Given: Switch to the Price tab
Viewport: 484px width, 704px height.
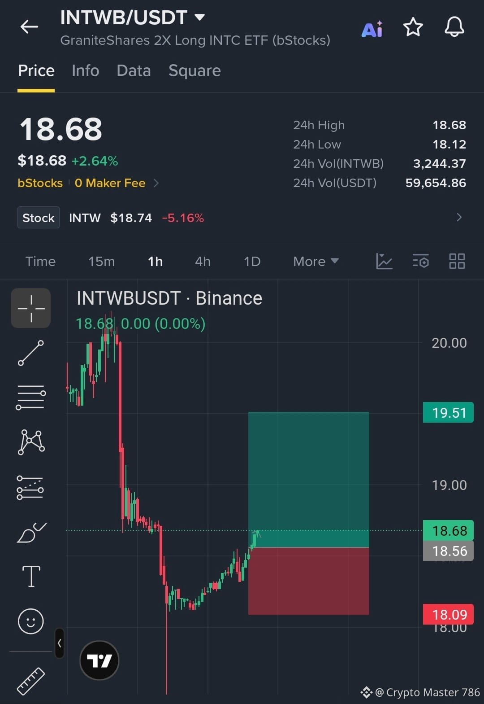Looking at the screenshot, I should [36, 70].
